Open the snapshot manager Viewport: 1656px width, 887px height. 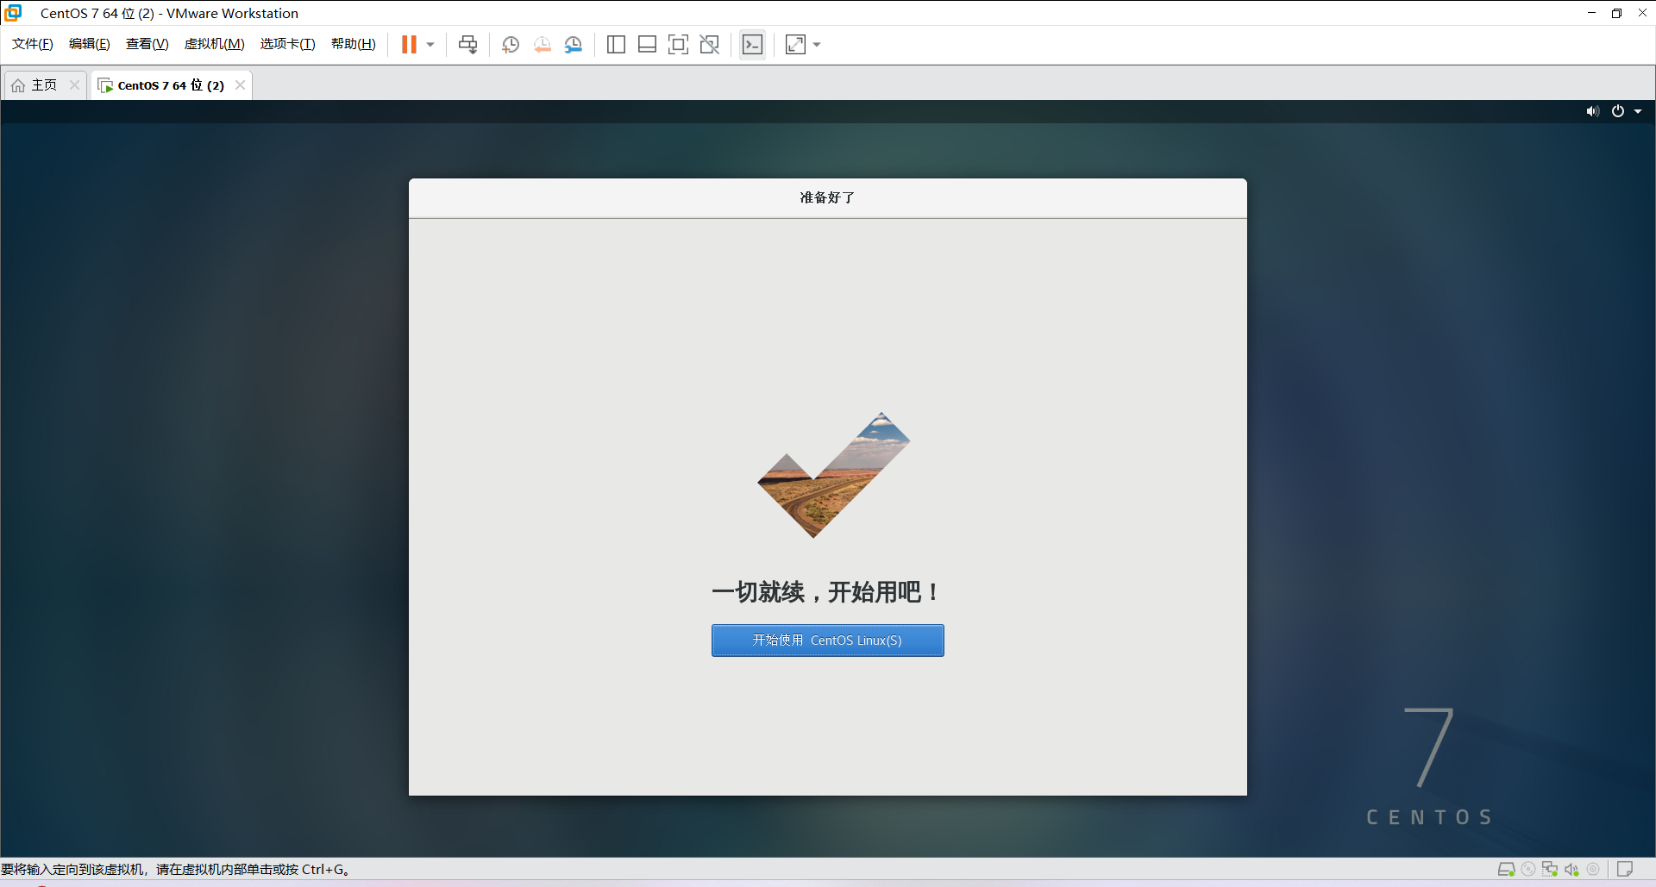coord(574,44)
